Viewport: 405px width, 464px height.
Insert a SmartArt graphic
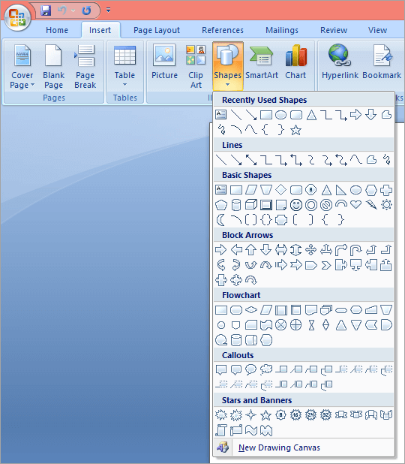[x=262, y=63]
